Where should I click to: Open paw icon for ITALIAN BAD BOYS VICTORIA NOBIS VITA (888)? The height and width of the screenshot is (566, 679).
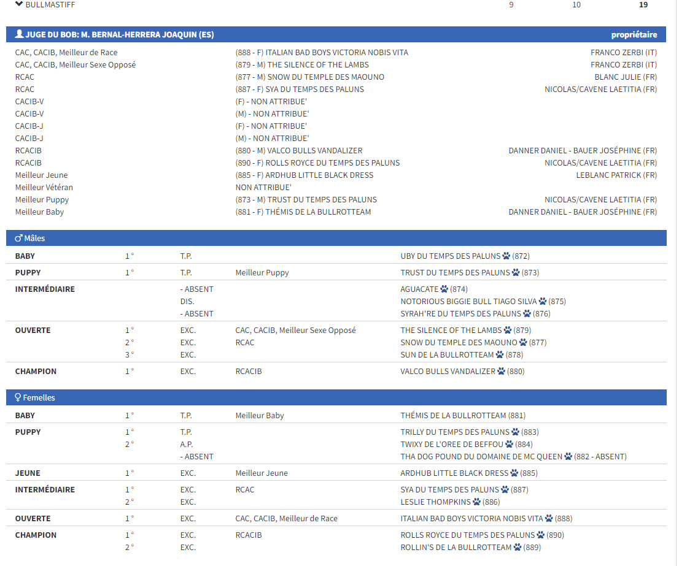click(549, 518)
